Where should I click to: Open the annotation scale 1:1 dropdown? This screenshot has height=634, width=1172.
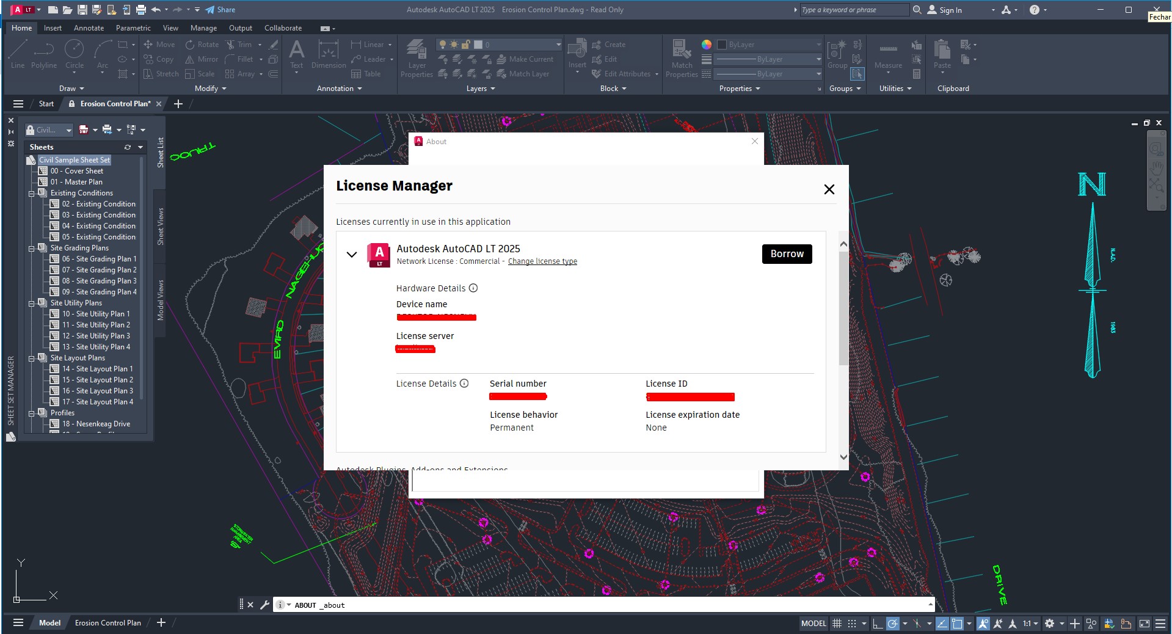coord(1030,624)
